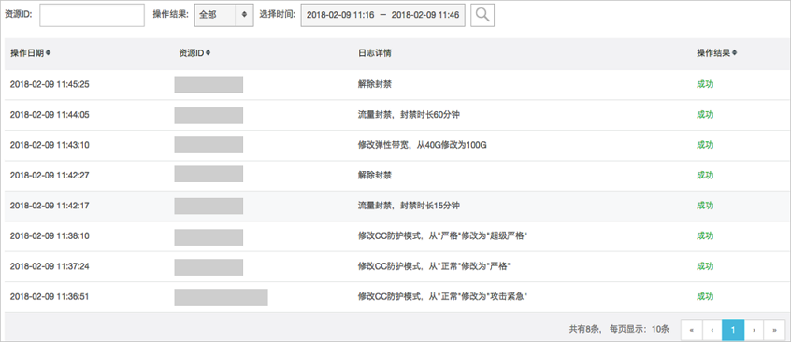Click the masked 资源ID in 11:36:51 row
This screenshot has width=791, height=342.
click(x=221, y=297)
